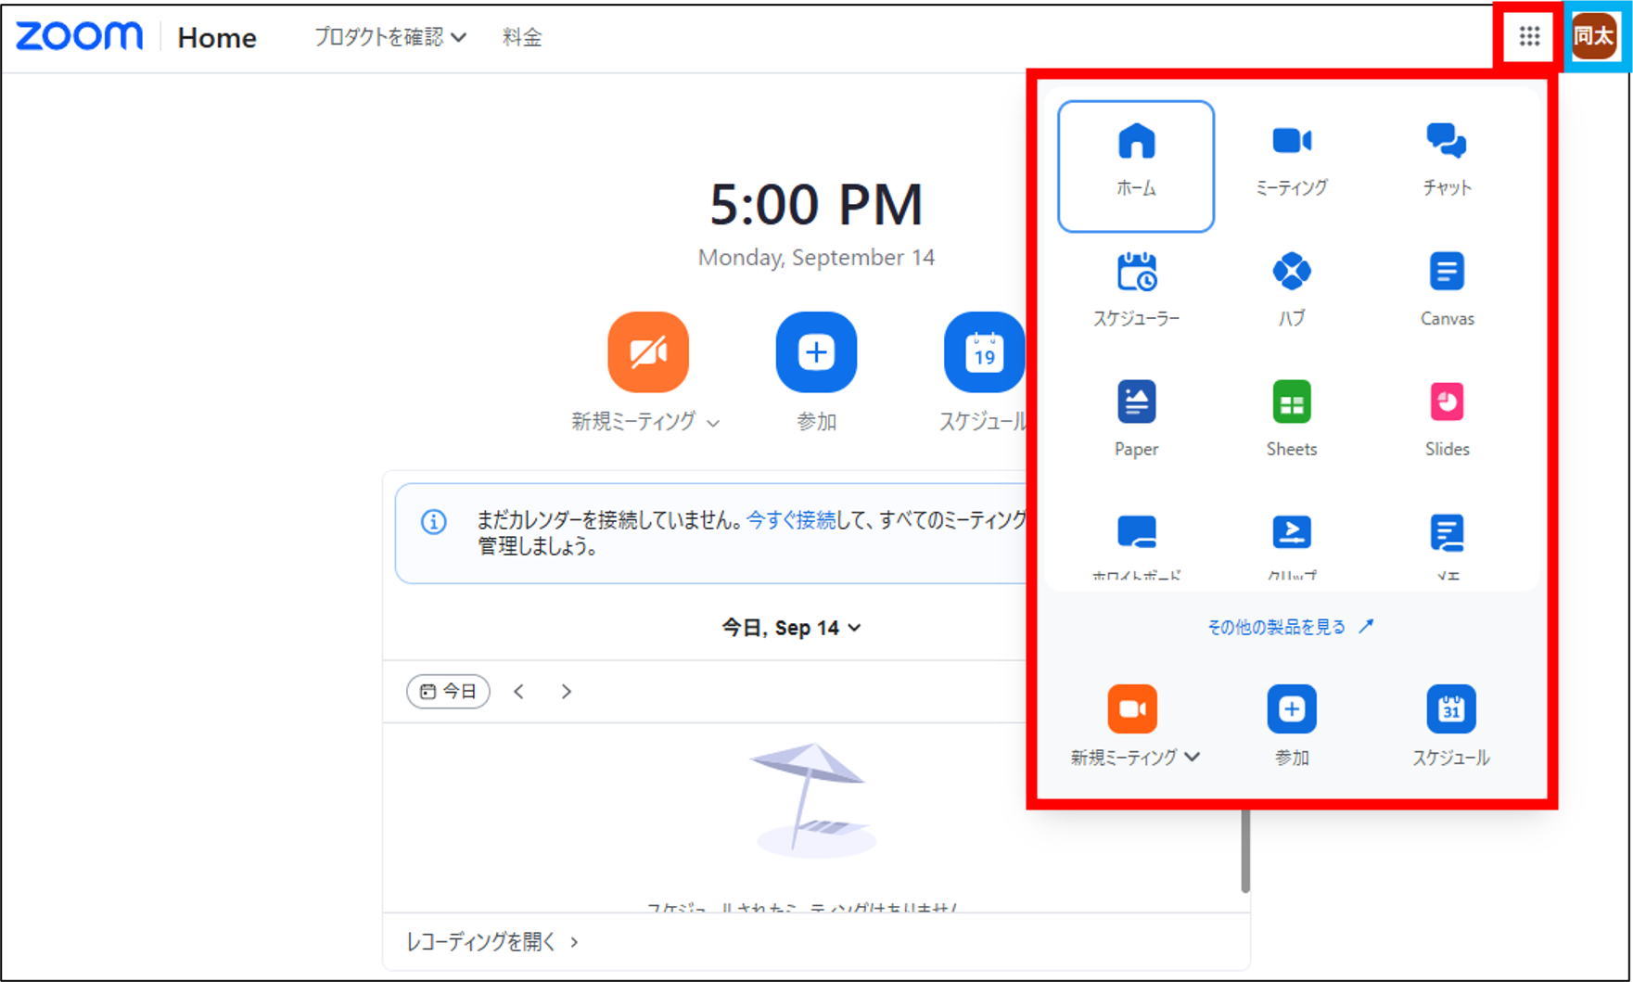Click the 5:00 PM clock text
The height and width of the screenshot is (982, 1633).
point(816,205)
